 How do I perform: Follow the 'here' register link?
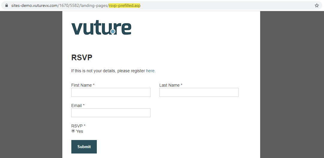tap(150, 71)
